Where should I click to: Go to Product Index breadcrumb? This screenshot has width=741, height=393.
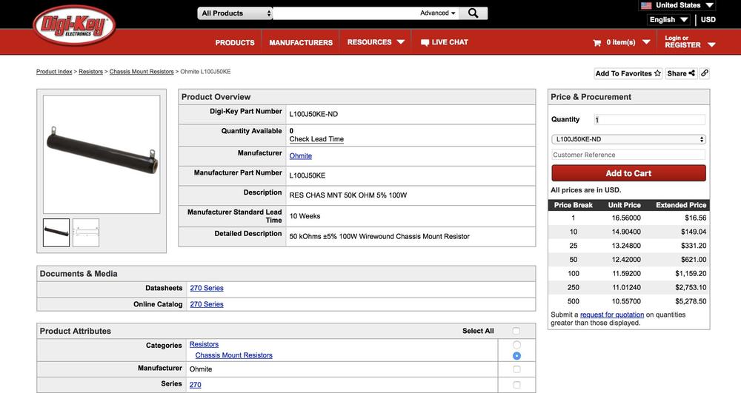pos(54,72)
